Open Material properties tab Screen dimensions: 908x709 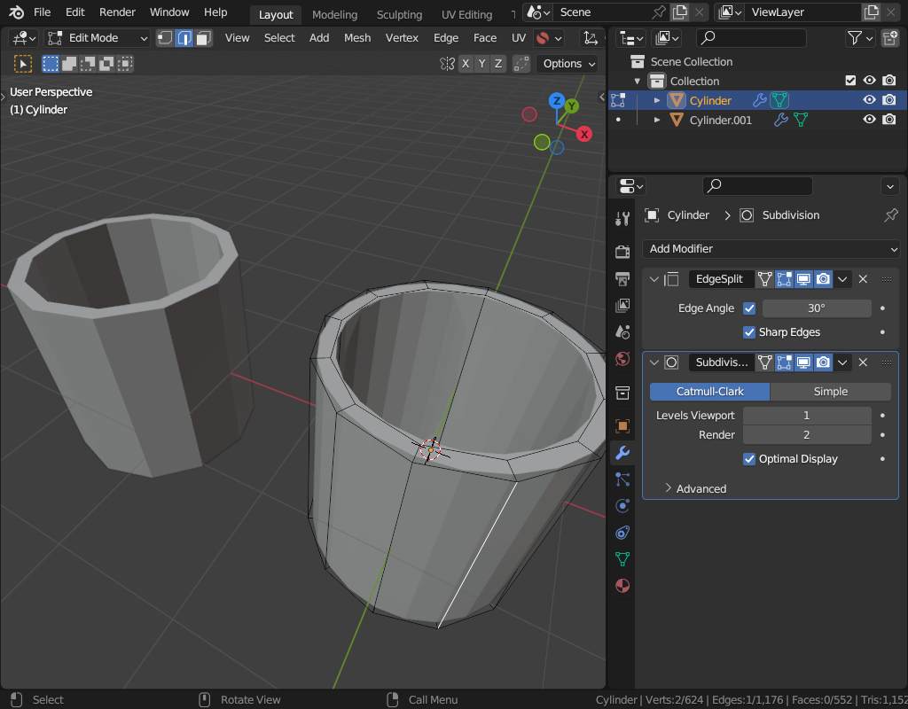click(622, 586)
